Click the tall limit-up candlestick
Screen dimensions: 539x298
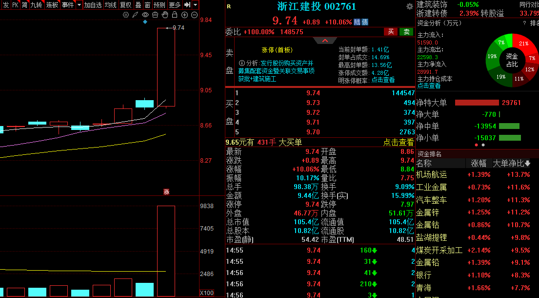point(166,67)
